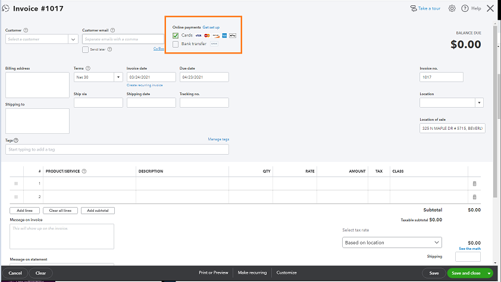Click the Add lines button
This screenshot has height=282, width=501.
(x=24, y=211)
